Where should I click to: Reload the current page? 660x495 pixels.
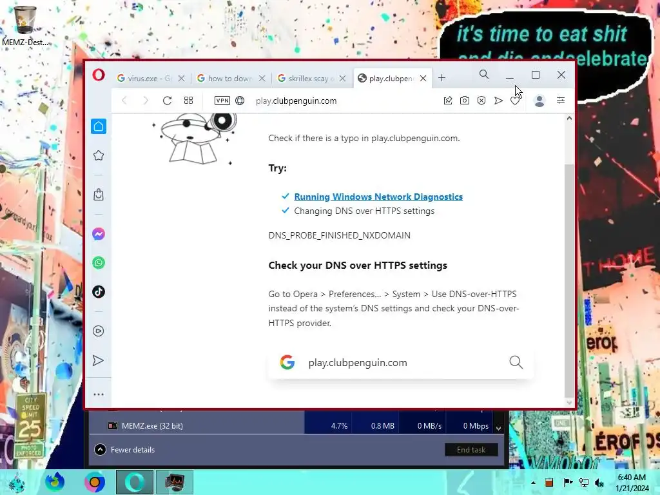pyautogui.click(x=167, y=101)
